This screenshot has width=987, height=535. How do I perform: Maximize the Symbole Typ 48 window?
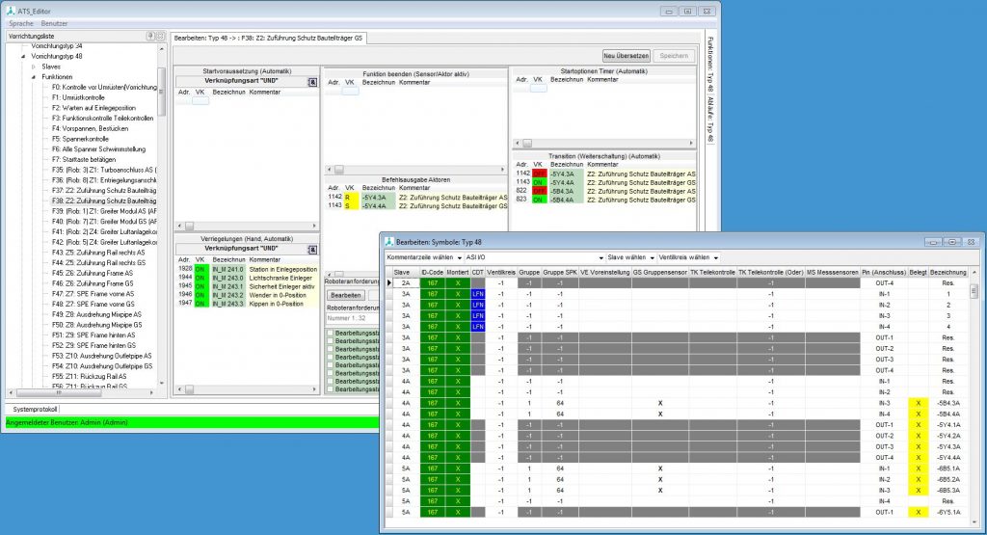pos(950,240)
